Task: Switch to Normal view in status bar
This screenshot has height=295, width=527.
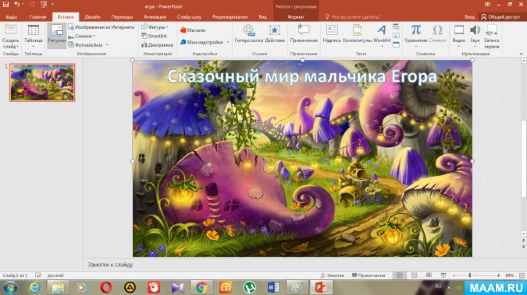Action: [400, 275]
